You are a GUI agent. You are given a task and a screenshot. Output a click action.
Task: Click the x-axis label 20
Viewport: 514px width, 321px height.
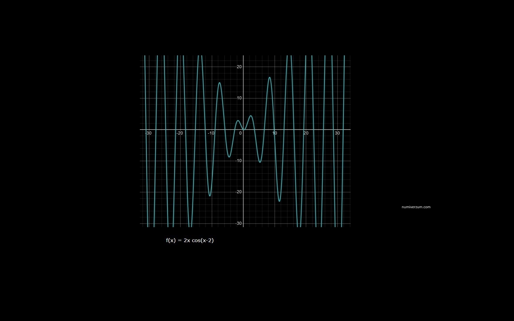(306, 133)
